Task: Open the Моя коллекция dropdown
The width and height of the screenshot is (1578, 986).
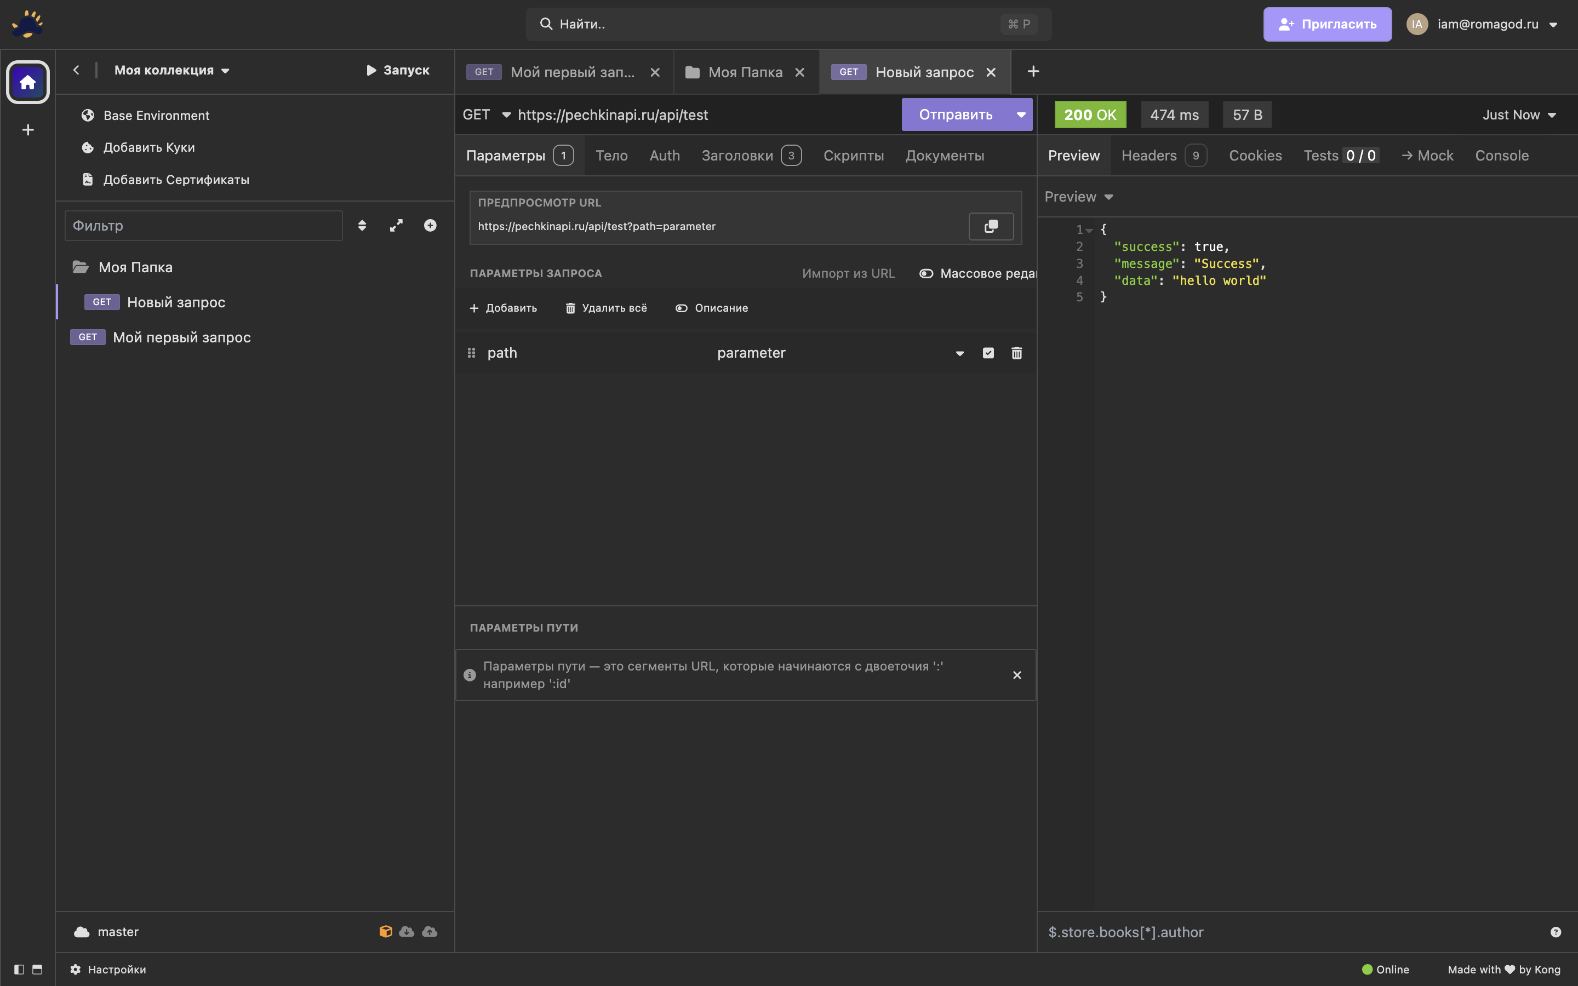Action: (x=171, y=71)
